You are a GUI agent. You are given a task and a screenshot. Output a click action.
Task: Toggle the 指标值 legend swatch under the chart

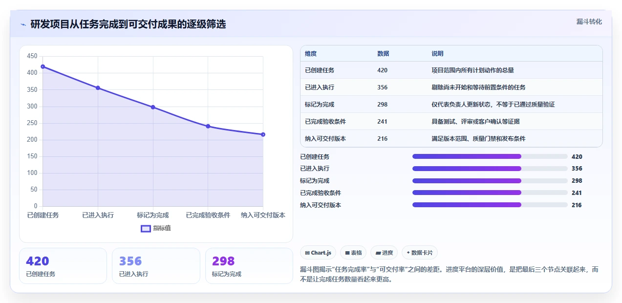(146, 228)
